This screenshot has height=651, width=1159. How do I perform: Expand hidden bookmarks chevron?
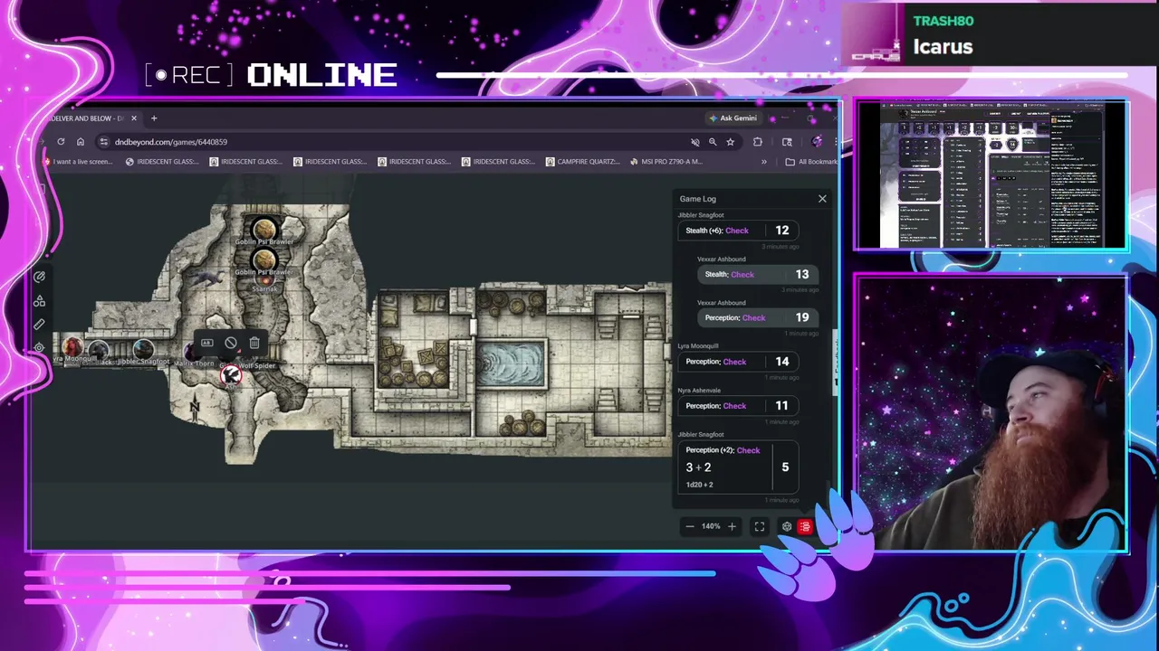tap(763, 162)
